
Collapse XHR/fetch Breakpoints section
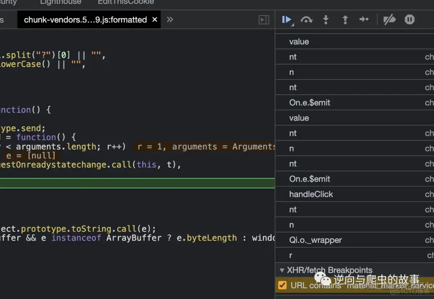pyautogui.click(x=282, y=270)
